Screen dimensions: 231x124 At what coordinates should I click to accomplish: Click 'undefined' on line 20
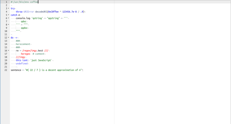[x=22, y=63]
